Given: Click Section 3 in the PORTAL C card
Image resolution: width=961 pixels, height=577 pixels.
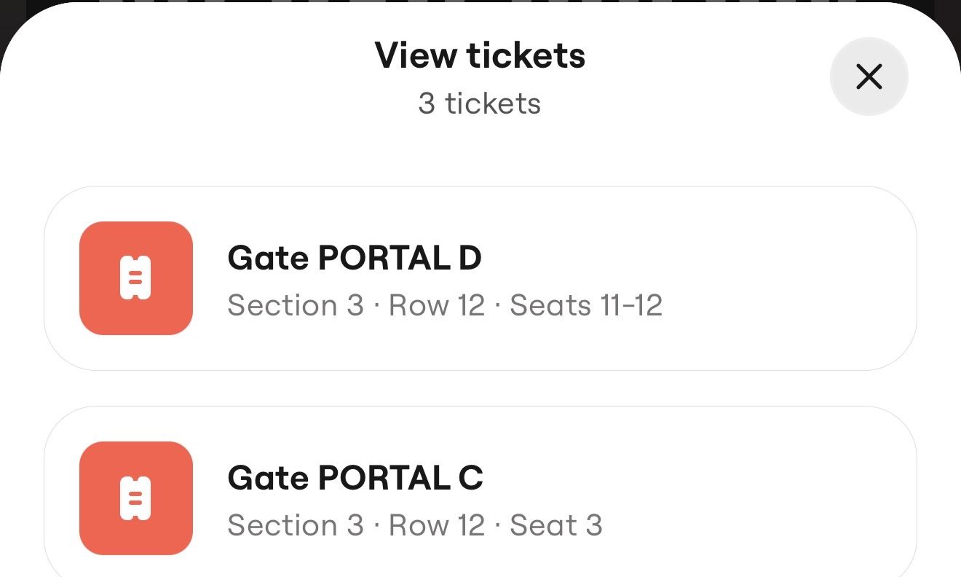Looking at the screenshot, I should (x=295, y=525).
